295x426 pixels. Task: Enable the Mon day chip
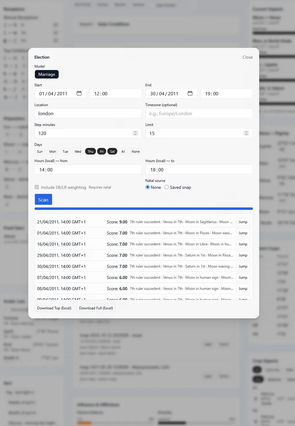(x=53, y=152)
